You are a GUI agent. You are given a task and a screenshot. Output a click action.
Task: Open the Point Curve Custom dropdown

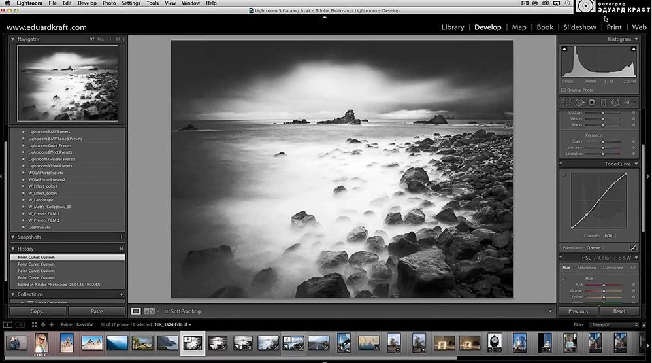tap(594, 248)
